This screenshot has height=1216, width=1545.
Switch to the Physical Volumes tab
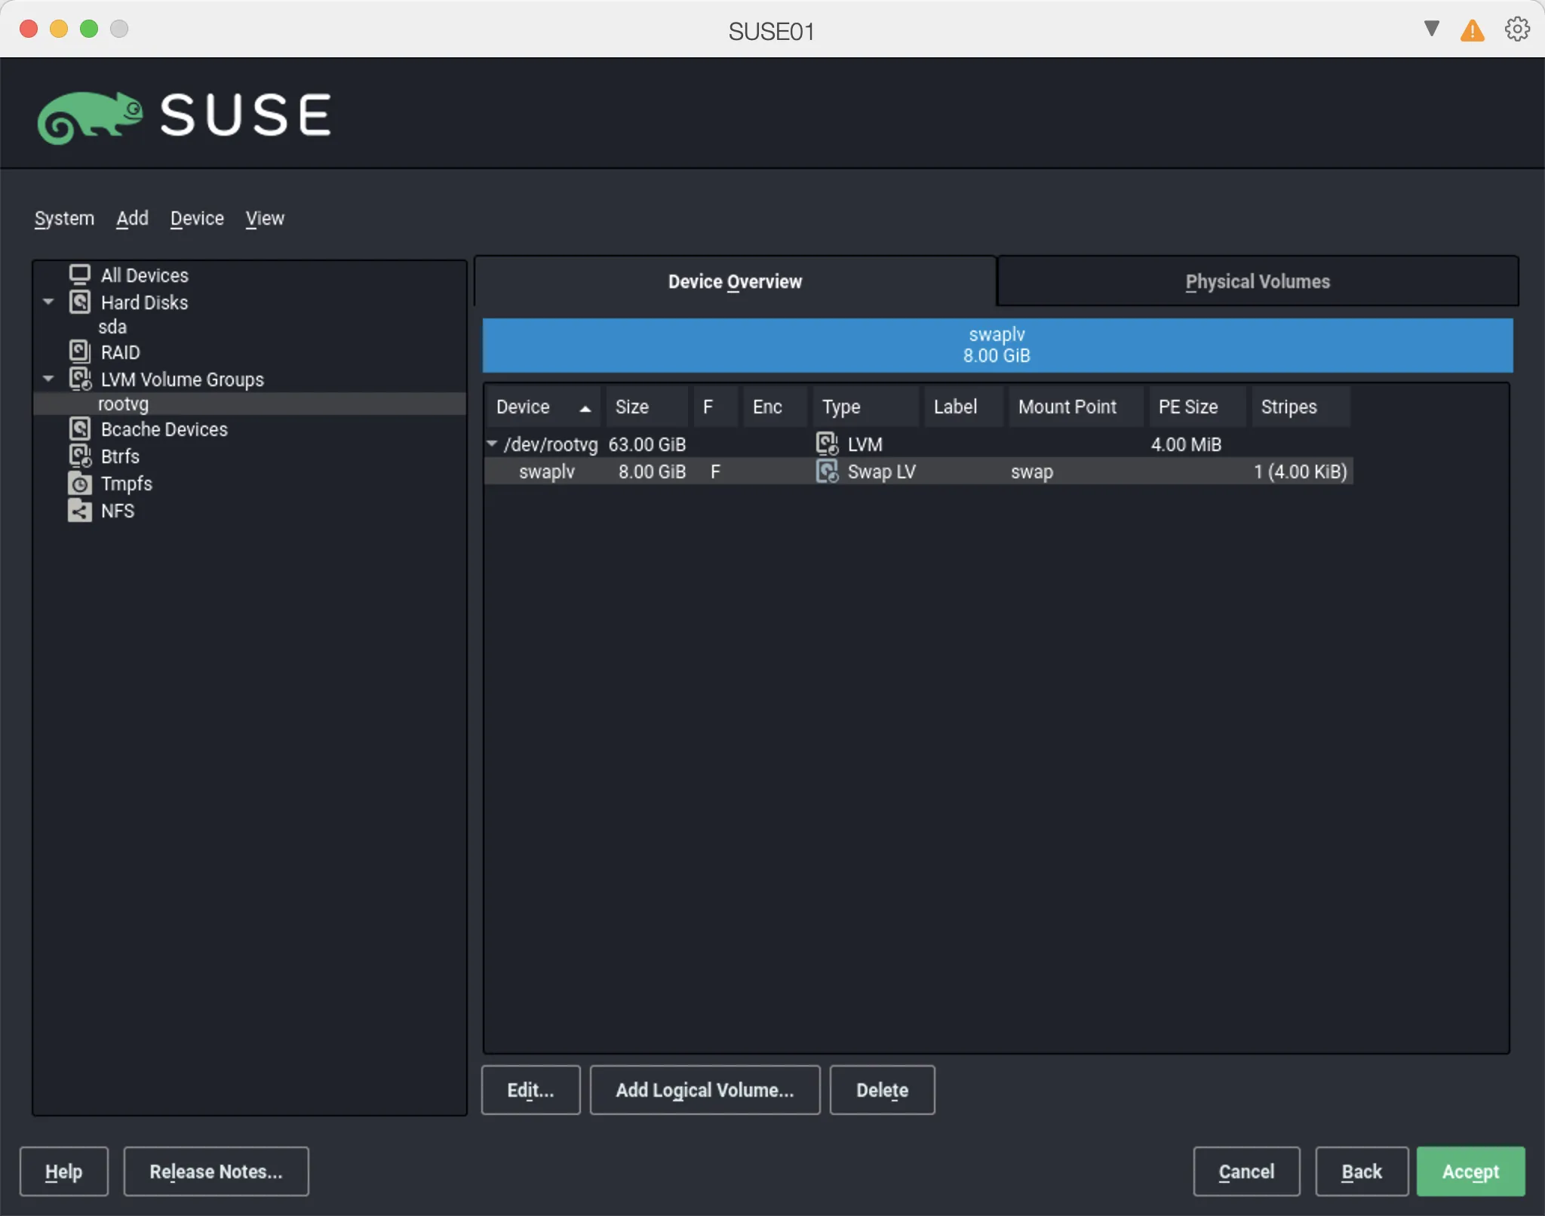click(1257, 281)
